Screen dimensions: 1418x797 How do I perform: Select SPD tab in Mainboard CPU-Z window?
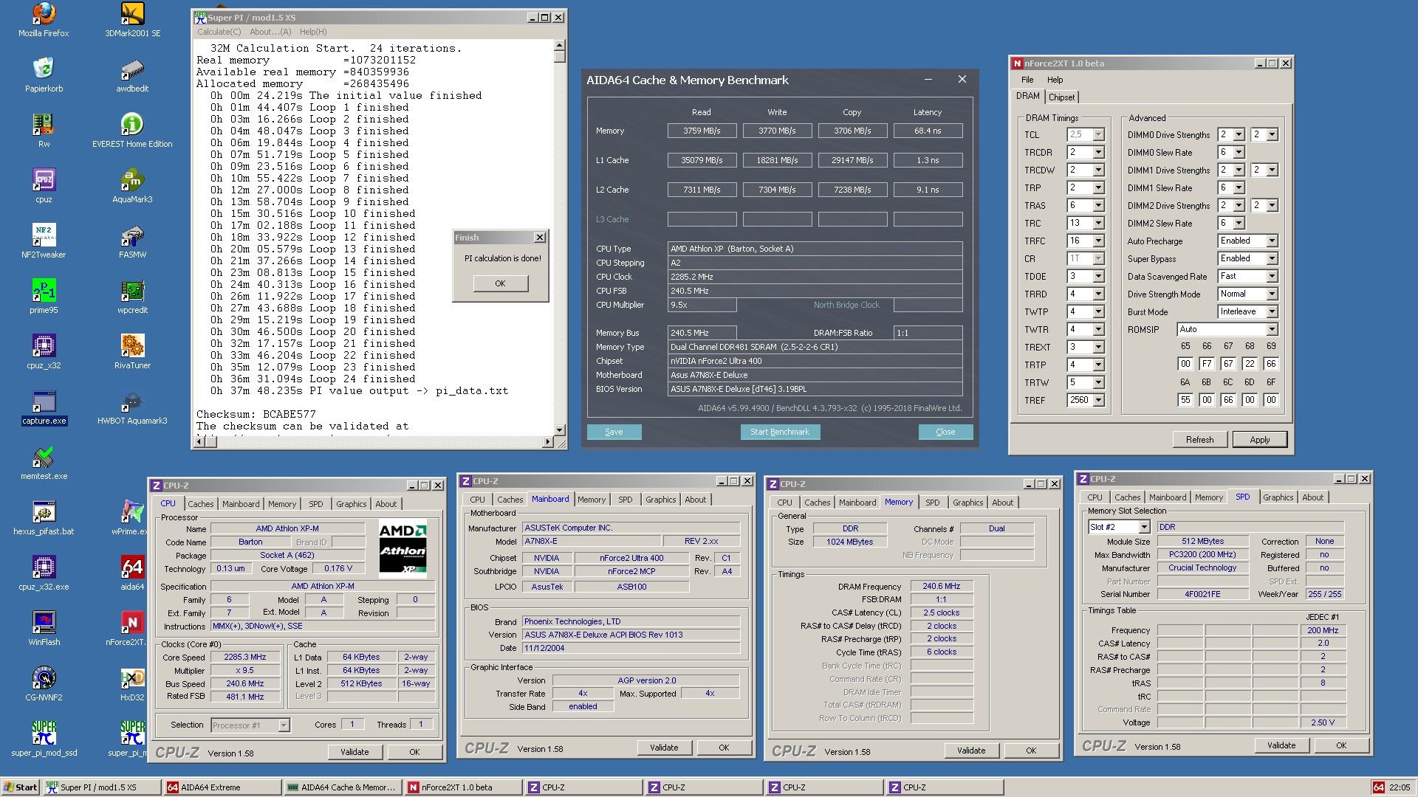click(x=625, y=500)
